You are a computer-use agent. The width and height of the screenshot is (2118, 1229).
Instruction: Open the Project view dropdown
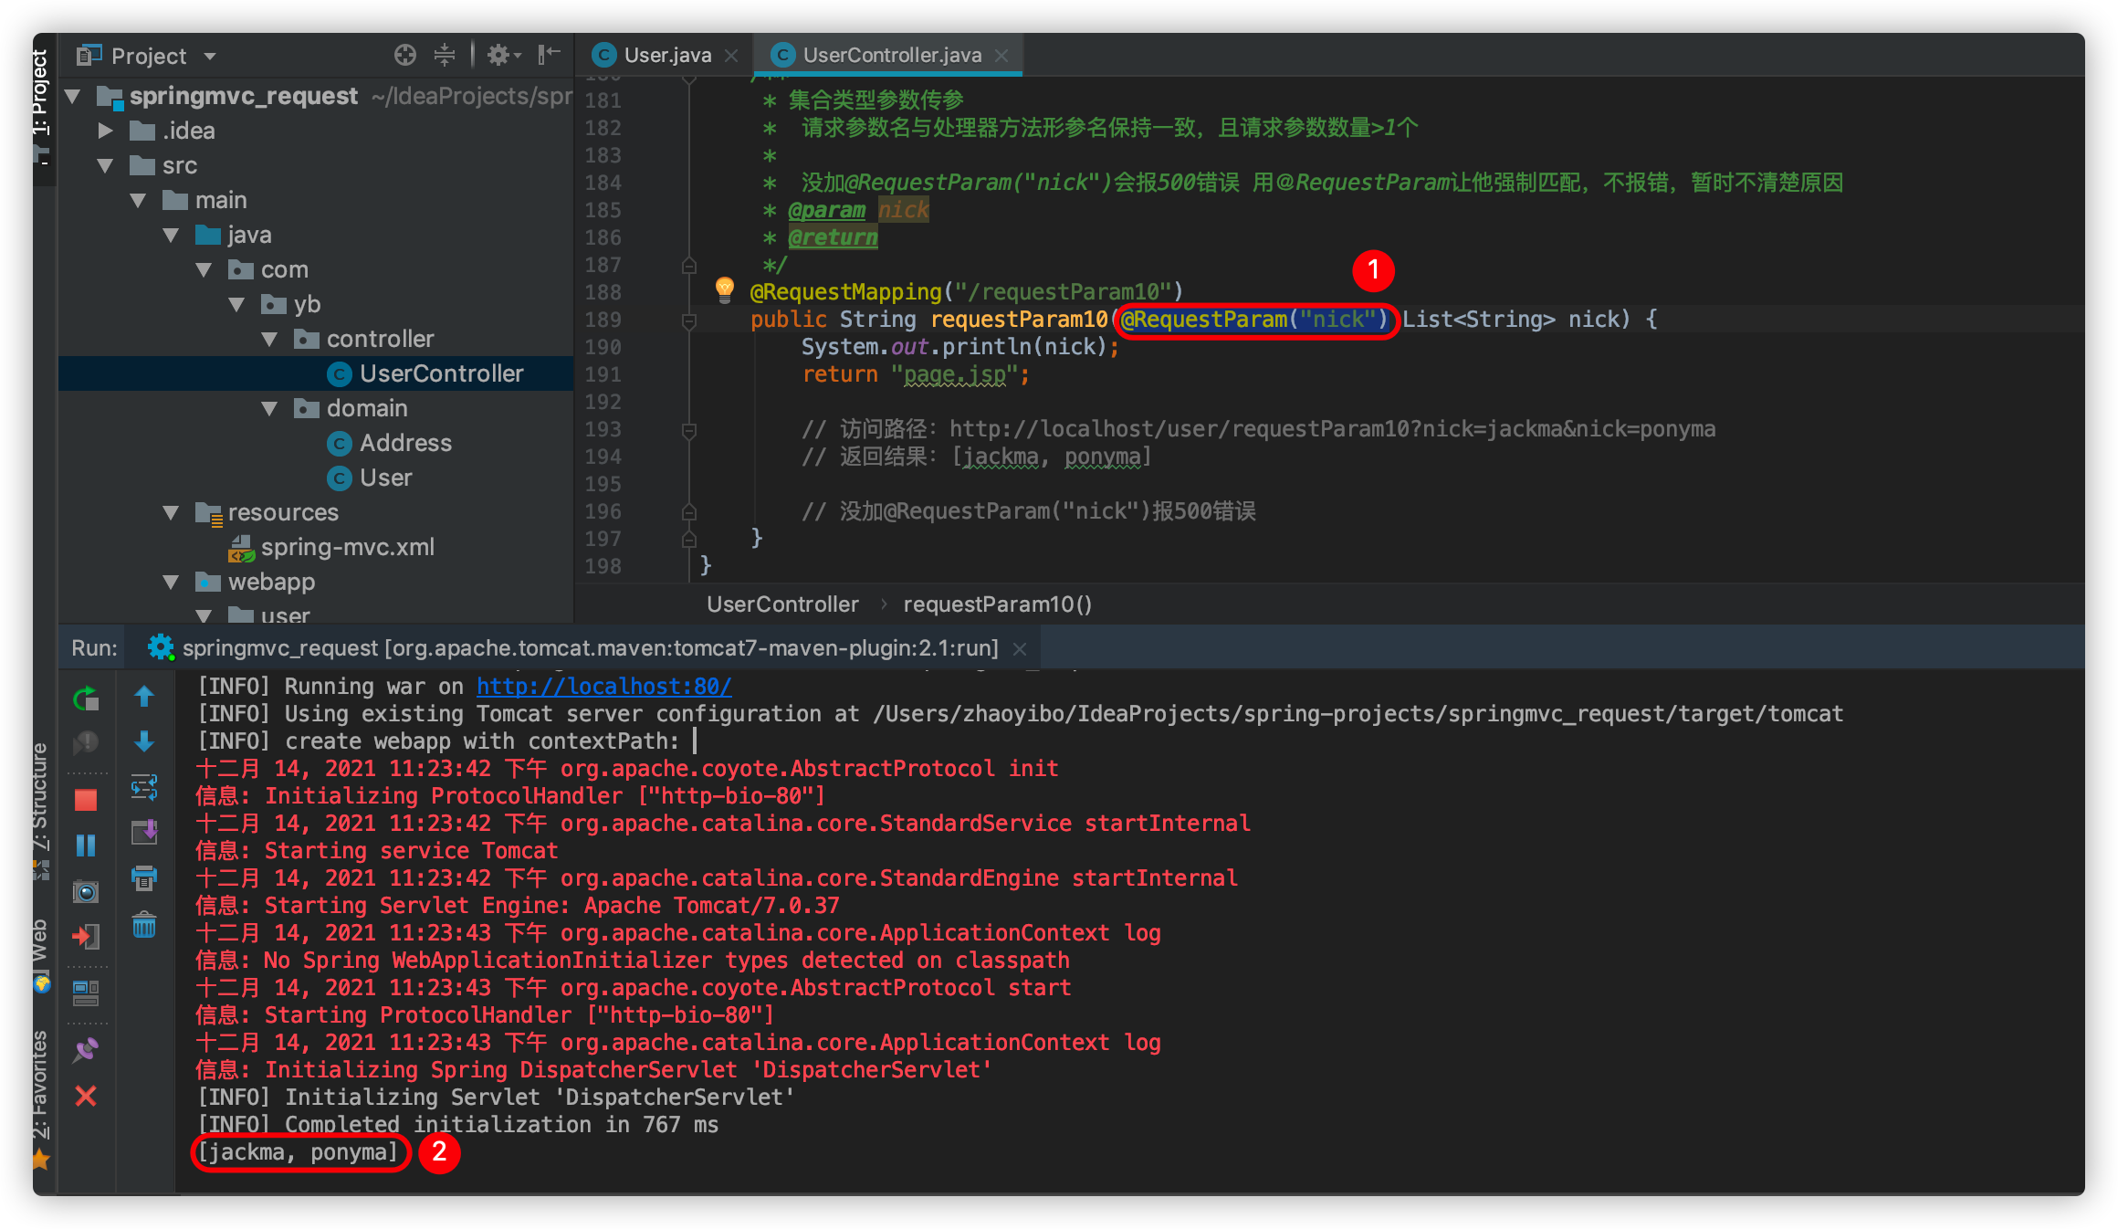coord(210,57)
